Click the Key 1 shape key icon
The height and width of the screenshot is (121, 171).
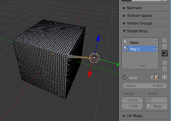coord(126,49)
